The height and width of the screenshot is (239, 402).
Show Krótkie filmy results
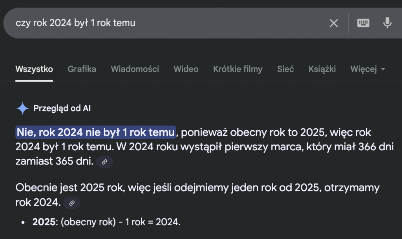(238, 69)
